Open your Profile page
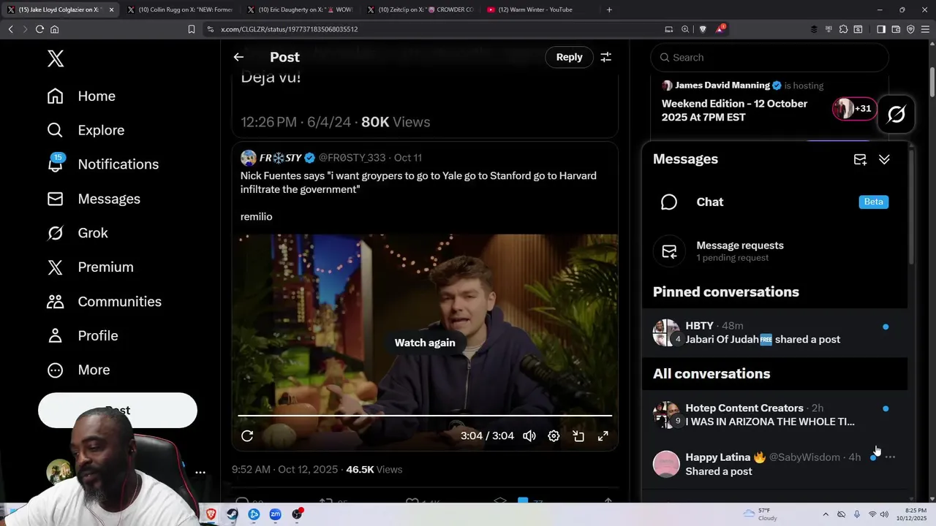Screen dimensions: 936x526 click(x=82, y=336)
